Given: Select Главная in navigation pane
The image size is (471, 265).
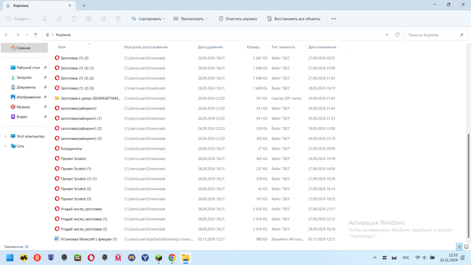Looking at the screenshot, I should coord(24,48).
